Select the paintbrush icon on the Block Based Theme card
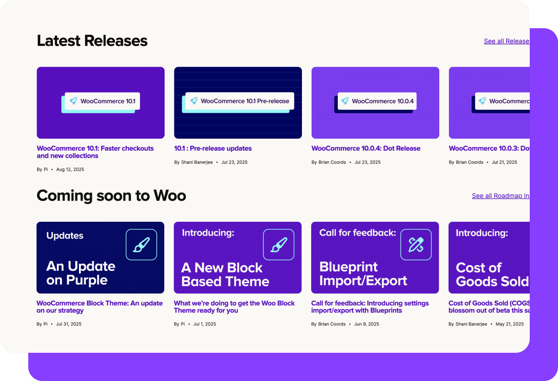Screen dimensions: 558x381 [279, 244]
